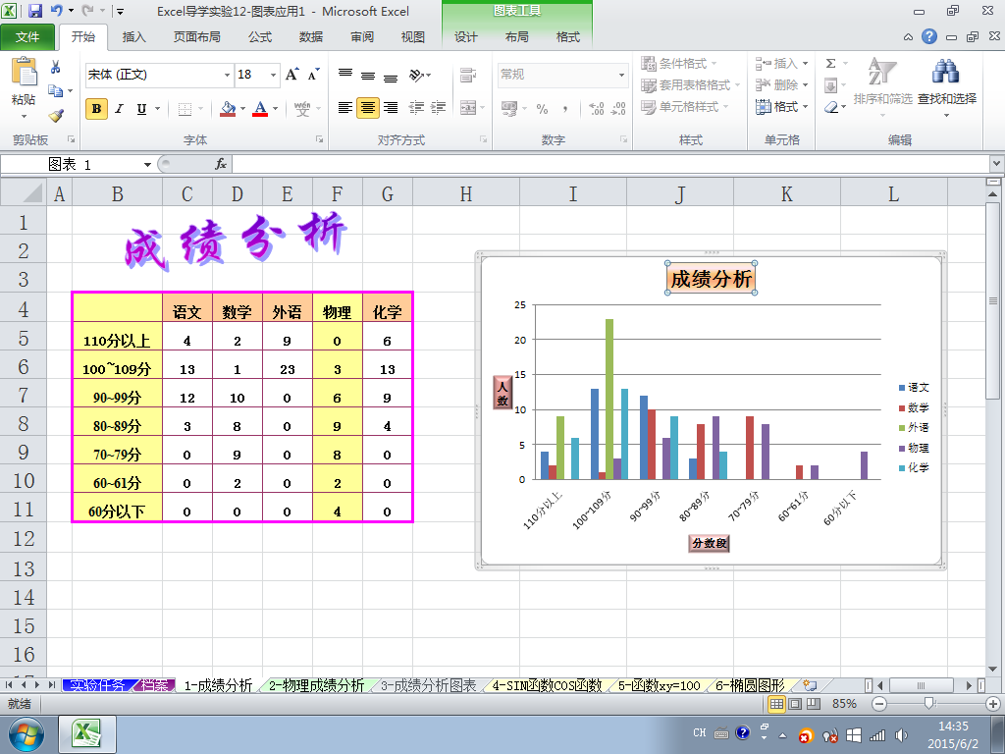Undo the last action
The image size is (1005, 754).
(56, 11)
